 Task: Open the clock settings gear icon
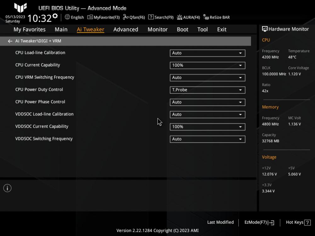coord(55,16)
